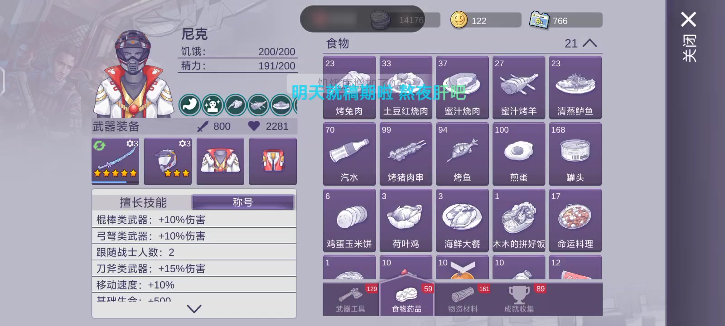Collapse the 食物 category with up arrow

point(590,43)
